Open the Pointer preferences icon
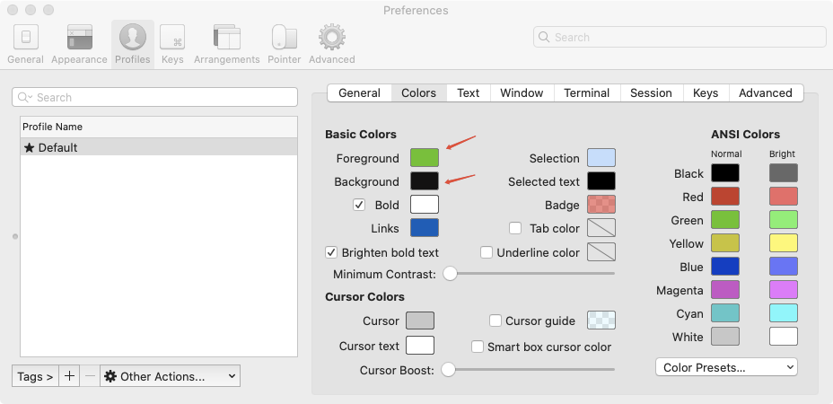The height and width of the screenshot is (404, 833). [285, 38]
